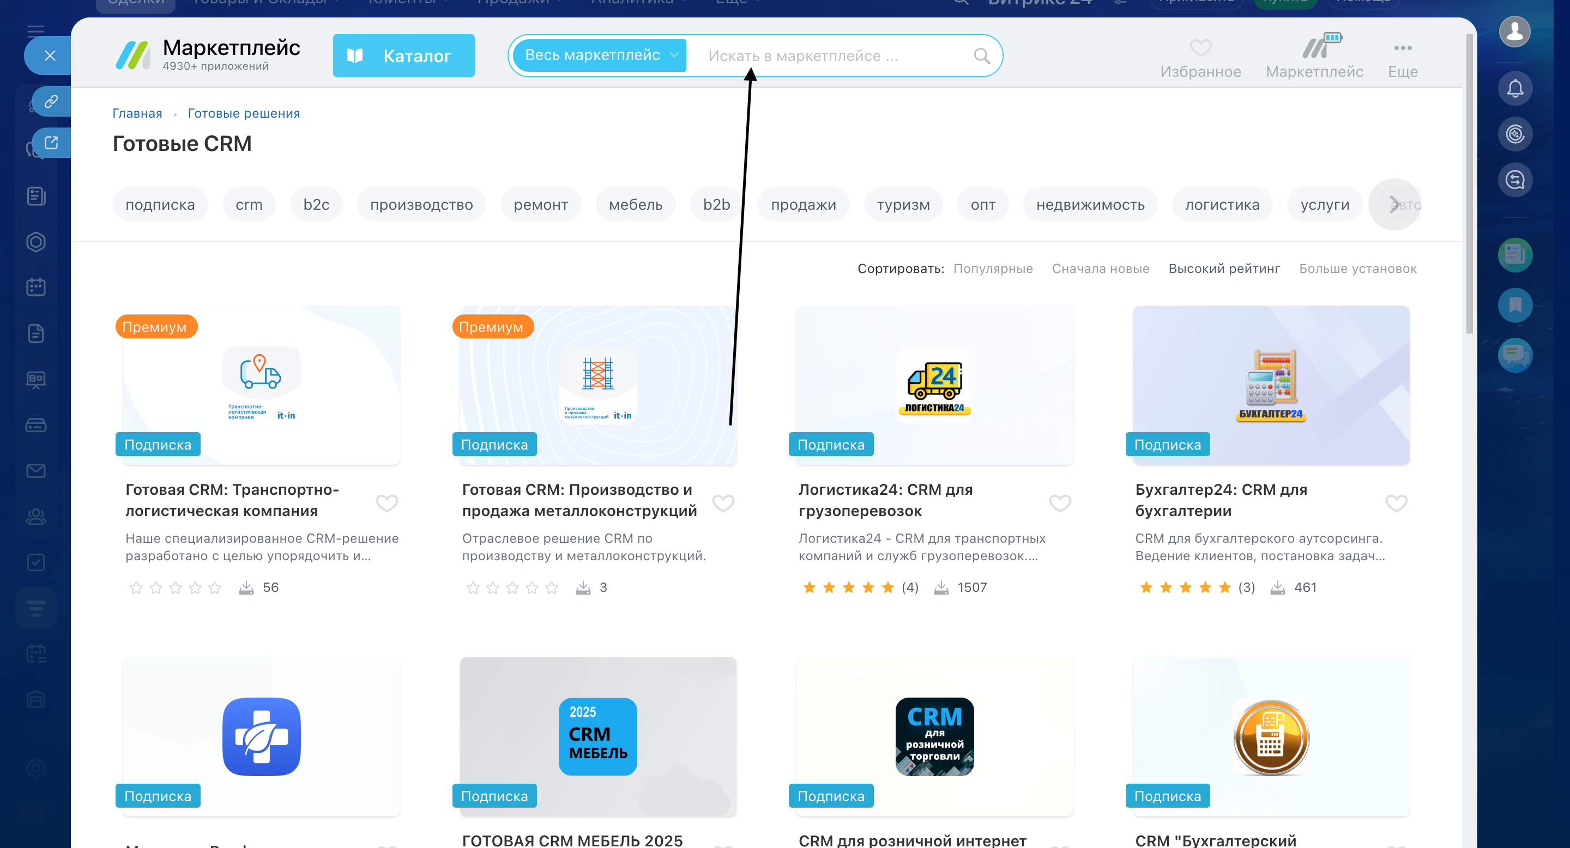The image size is (1570, 848).
Task: Sort by Больше установок
Action: 1357,269
